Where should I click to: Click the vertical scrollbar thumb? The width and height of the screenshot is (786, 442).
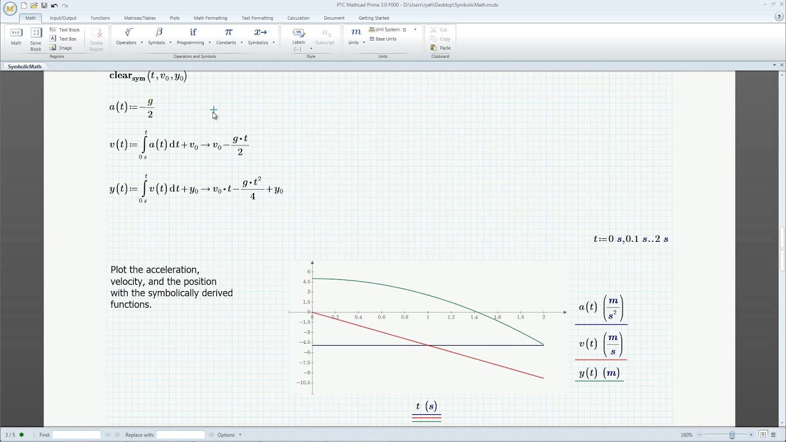click(782, 249)
